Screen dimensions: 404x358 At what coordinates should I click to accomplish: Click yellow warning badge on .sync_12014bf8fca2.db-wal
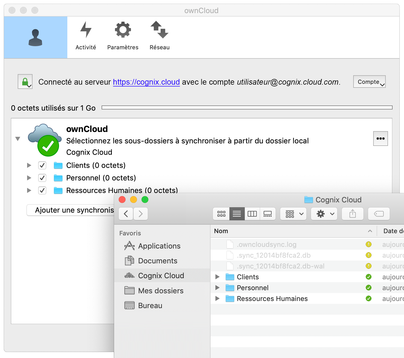[369, 266]
